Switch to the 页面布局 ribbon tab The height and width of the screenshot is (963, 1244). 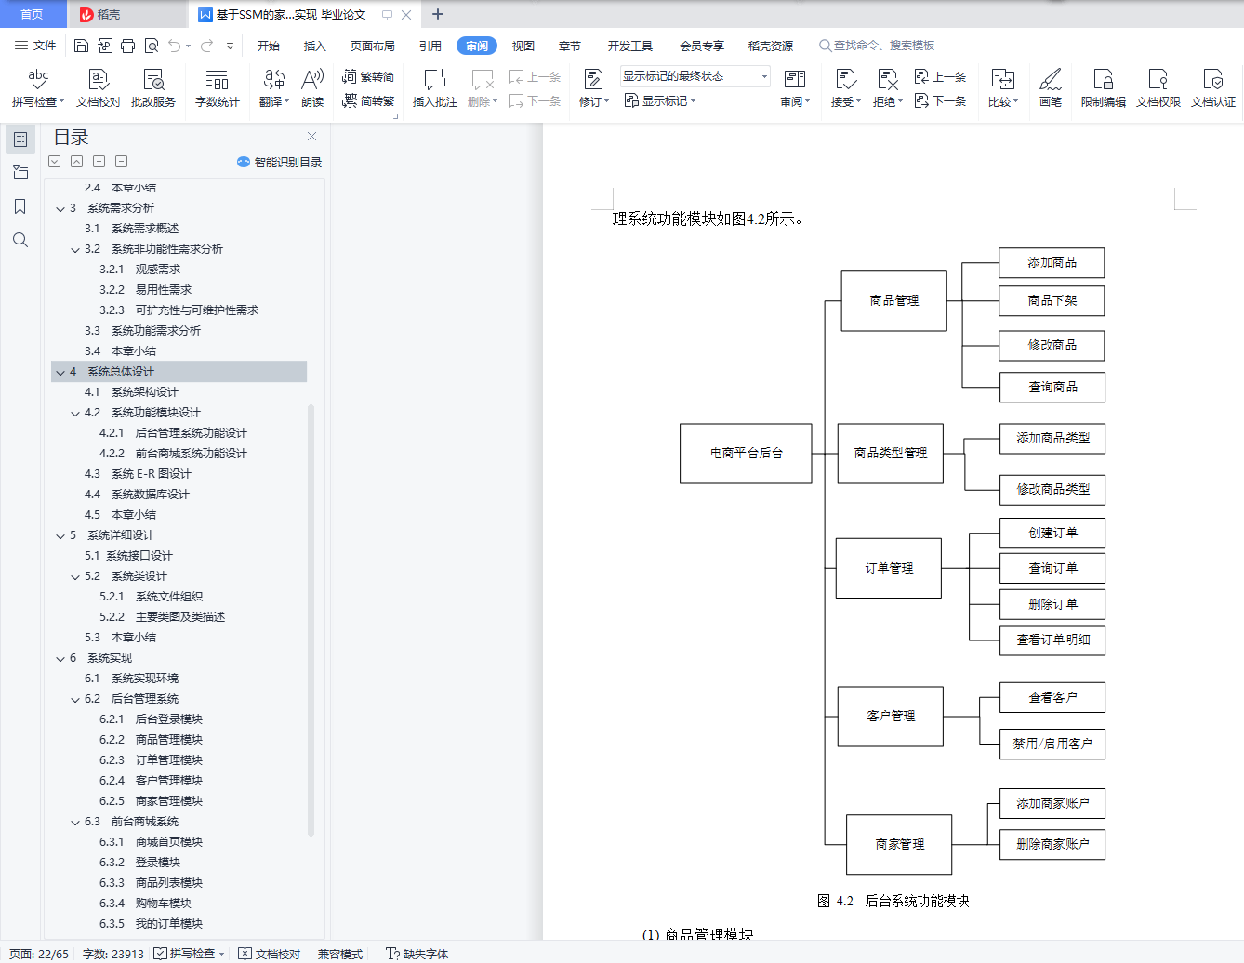[373, 46]
